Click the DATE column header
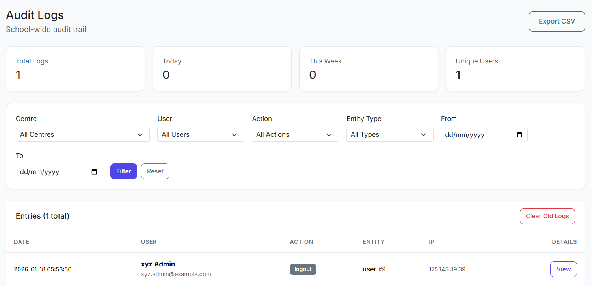 click(x=22, y=242)
